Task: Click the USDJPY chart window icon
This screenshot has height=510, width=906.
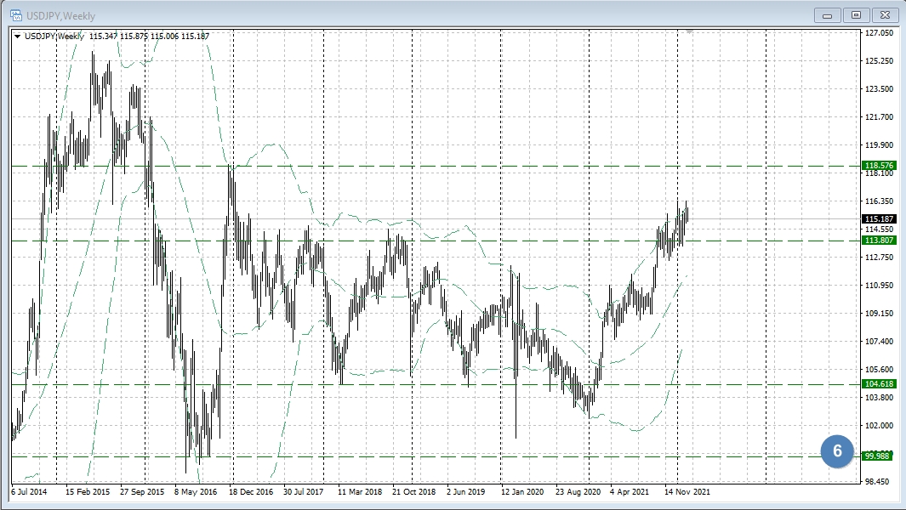Action: tap(16, 15)
